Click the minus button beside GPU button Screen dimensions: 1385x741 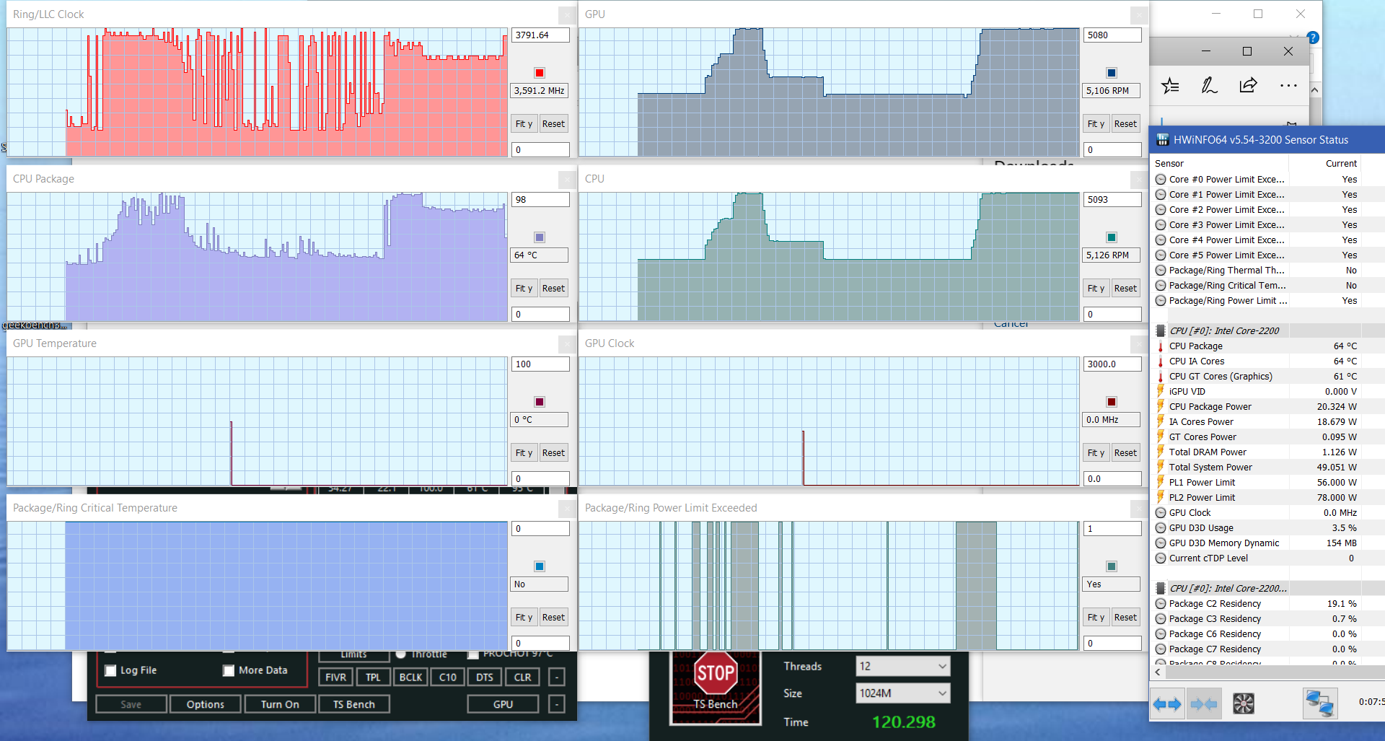coord(556,704)
